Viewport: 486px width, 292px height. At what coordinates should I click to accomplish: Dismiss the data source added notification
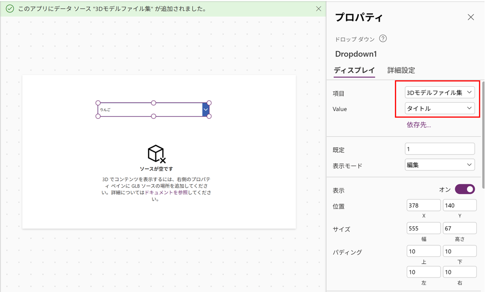point(318,9)
